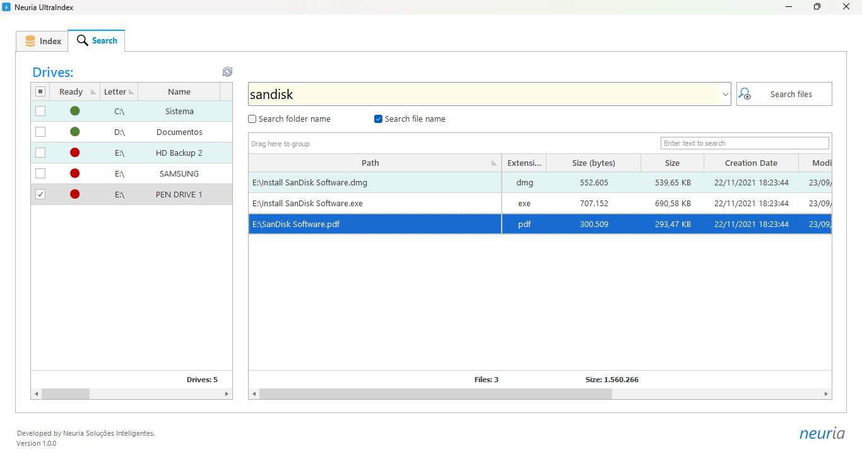
Task: Switch to the Index tab
Action: tap(42, 40)
